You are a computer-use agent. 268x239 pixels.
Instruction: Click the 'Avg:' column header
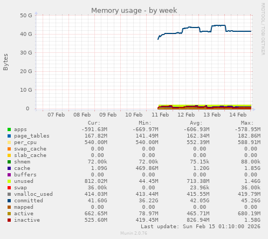pos(196,123)
